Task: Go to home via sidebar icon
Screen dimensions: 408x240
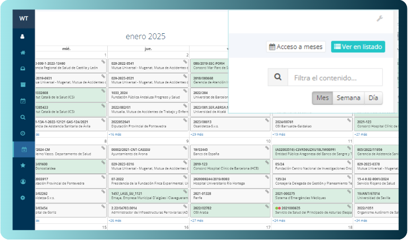Action: tap(23, 52)
